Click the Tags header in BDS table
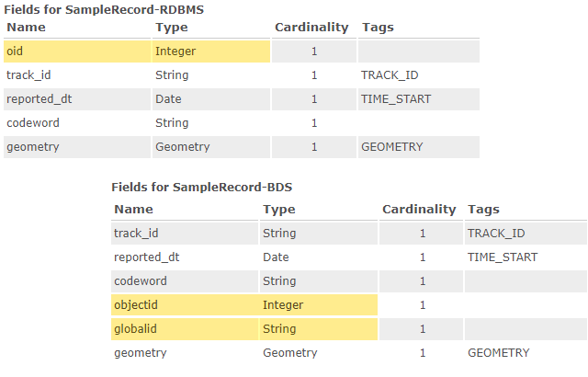This screenshot has height=377, width=588. tap(483, 209)
